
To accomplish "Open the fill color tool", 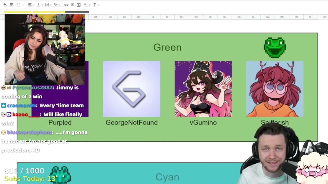I will pos(5,5).
